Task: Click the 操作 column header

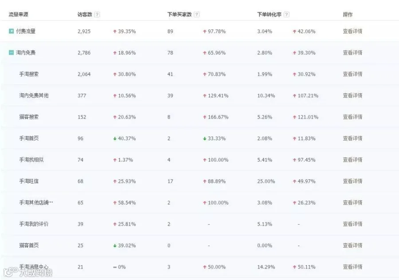Action: coord(348,15)
